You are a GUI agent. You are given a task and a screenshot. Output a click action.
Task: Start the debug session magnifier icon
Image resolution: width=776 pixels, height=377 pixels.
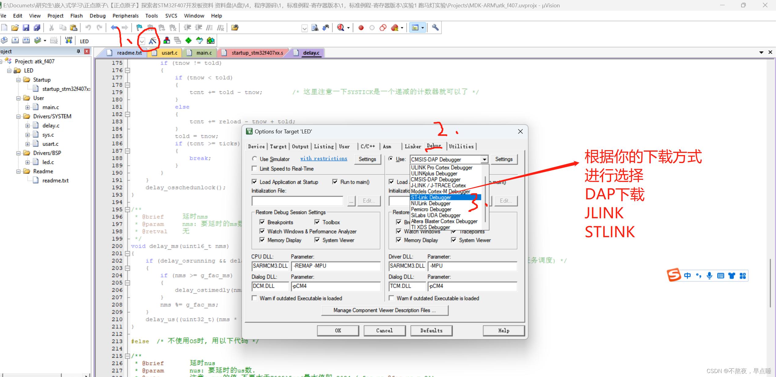(x=341, y=28)
